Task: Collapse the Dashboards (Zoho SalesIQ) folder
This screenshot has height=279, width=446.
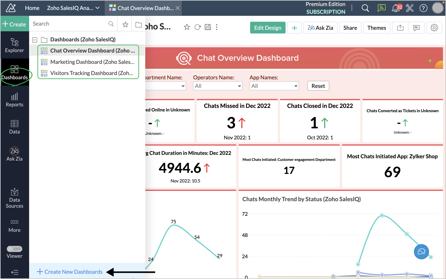Action: (x=35, y=40)
